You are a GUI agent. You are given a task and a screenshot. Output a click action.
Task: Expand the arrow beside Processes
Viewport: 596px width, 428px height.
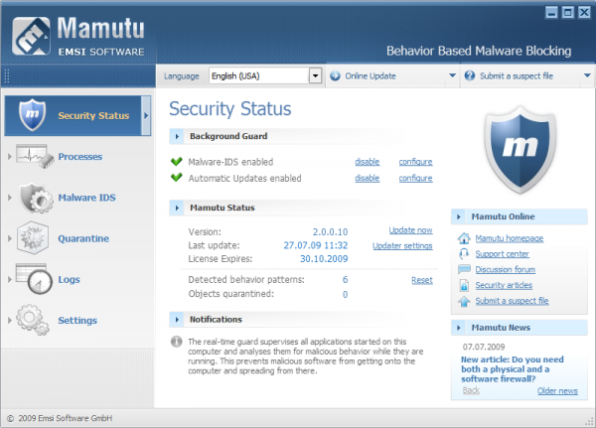(10, 156)
